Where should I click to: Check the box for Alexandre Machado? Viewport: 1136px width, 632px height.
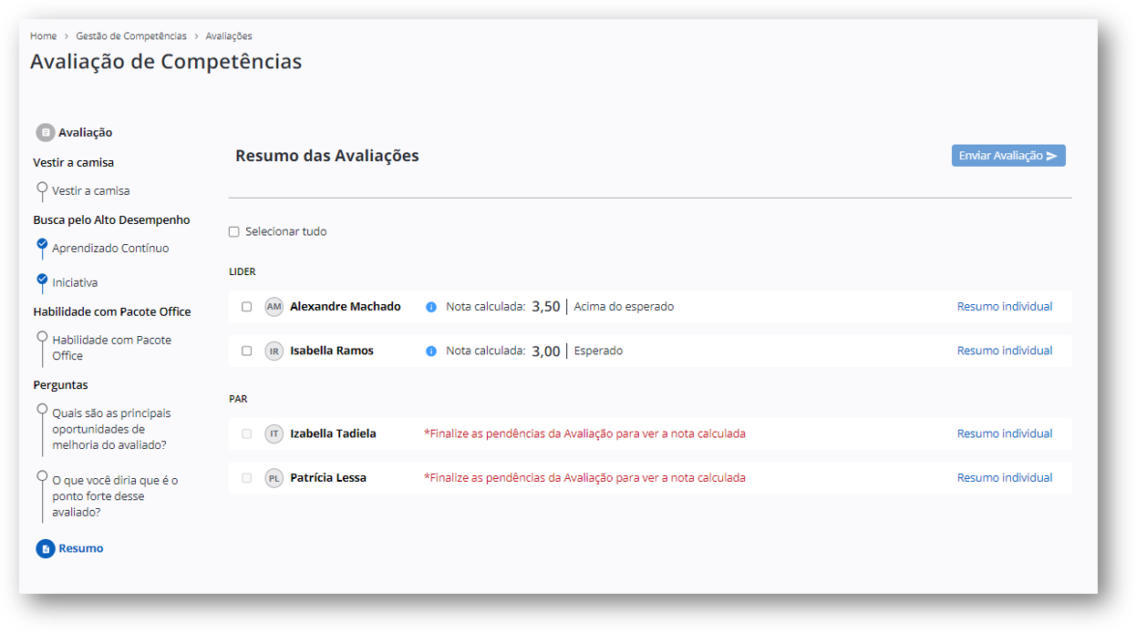(x=247, y=307)
